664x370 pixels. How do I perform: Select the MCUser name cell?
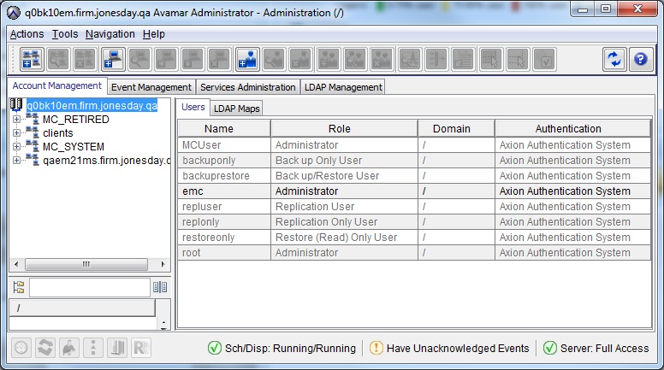[224, 145]
